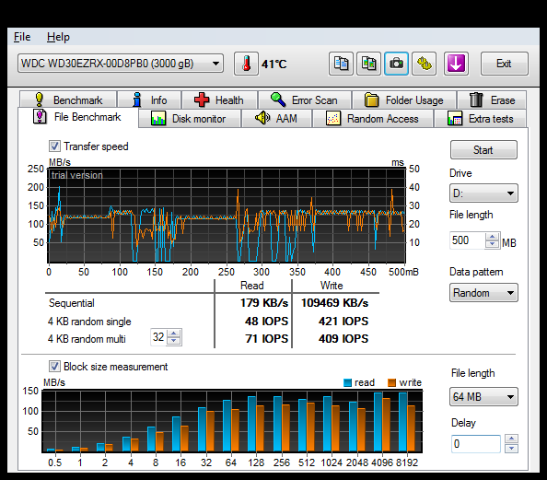Open the Drive D: dropdown

[483, 193]
